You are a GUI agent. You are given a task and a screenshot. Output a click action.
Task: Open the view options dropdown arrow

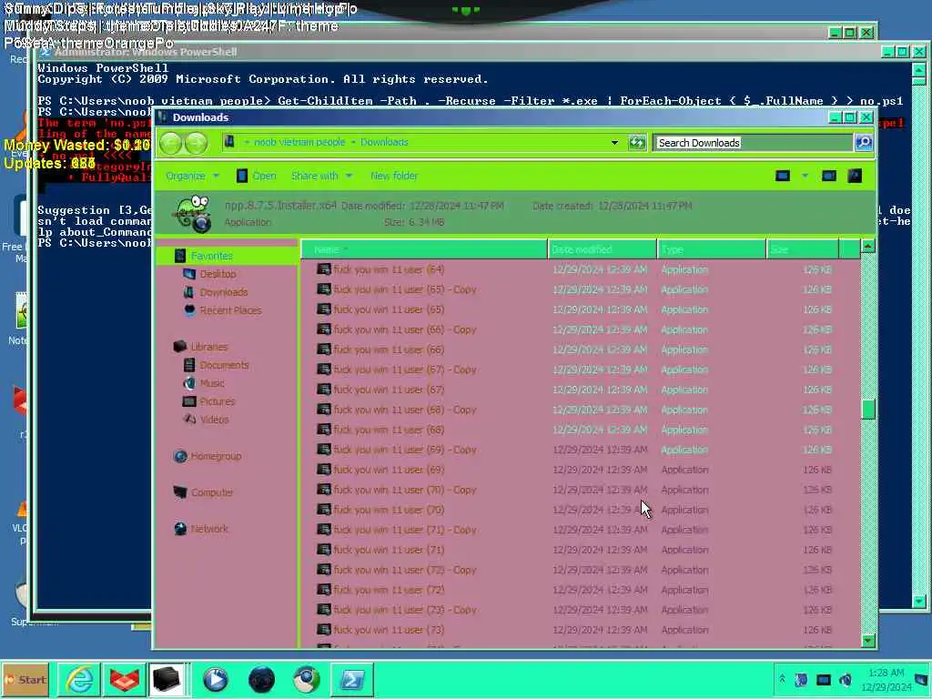pos(805,176)
